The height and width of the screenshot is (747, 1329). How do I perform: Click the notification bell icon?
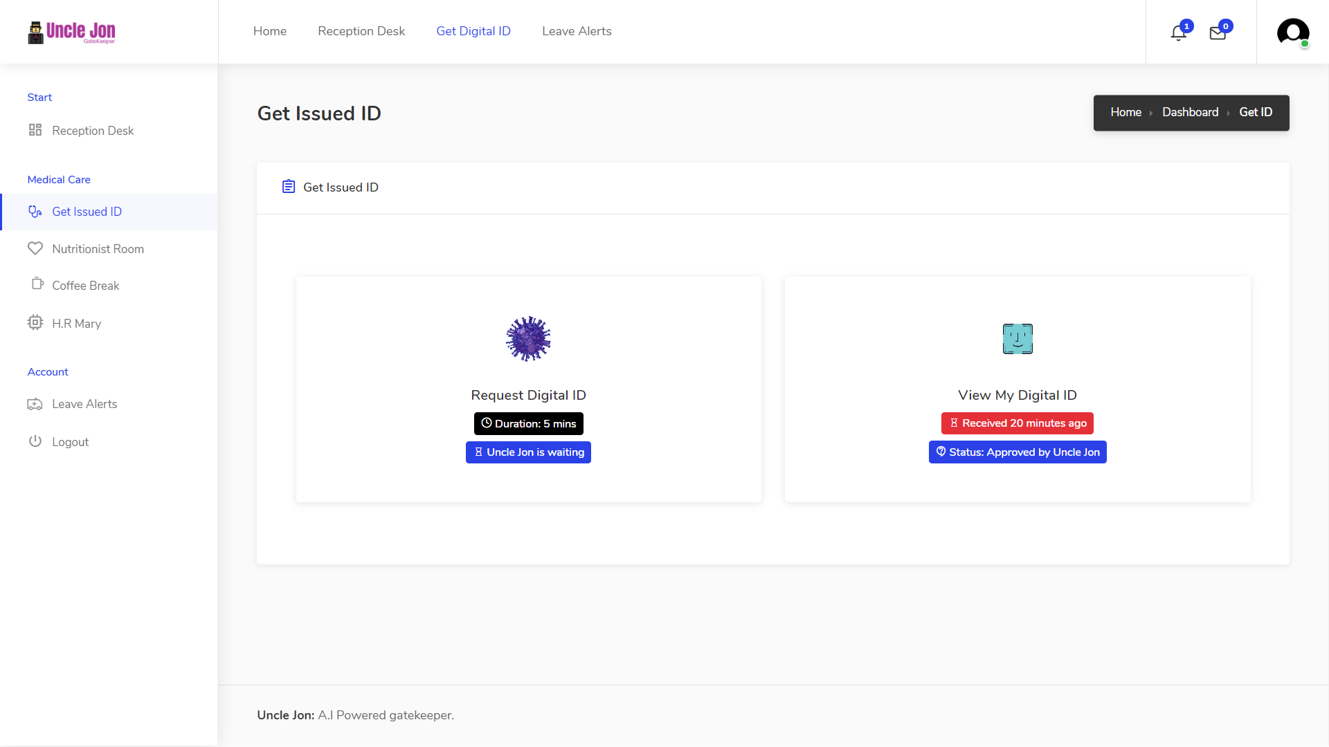(x=1178, y=33)
